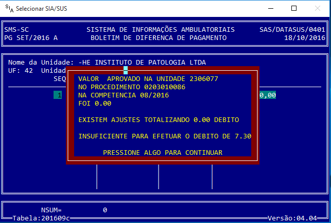Click the PG SET/2016 A period text
This screenshot has height=223, width=331.
(x=31, y=37)
